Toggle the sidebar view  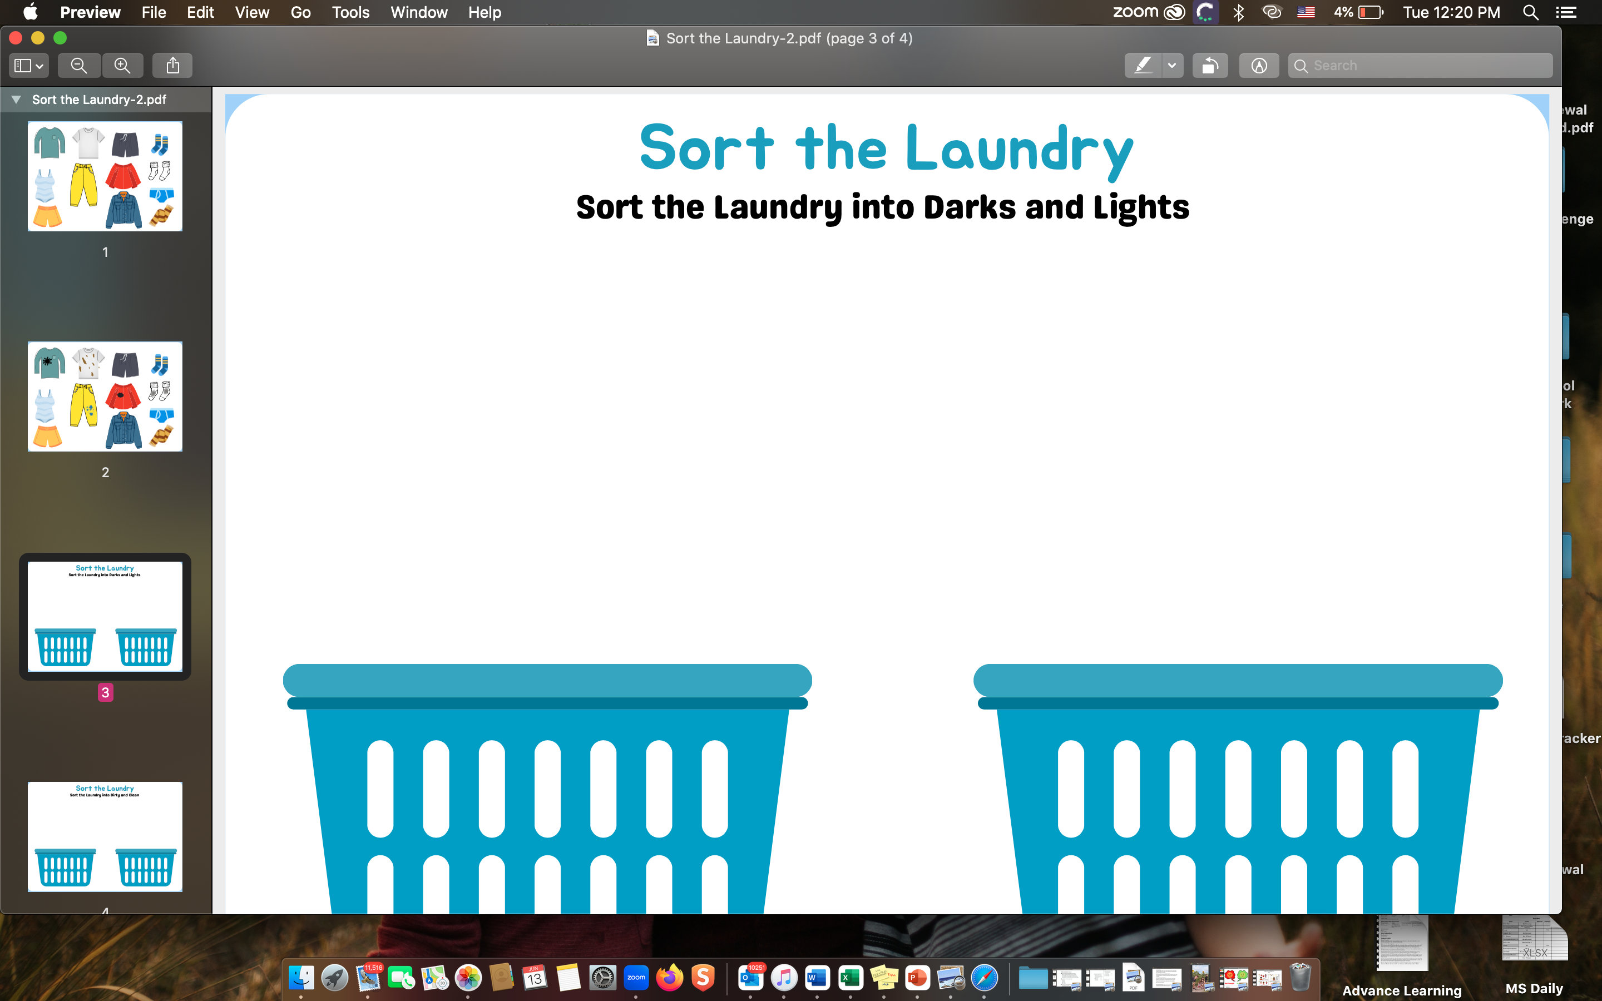click(x=24, y=65)
